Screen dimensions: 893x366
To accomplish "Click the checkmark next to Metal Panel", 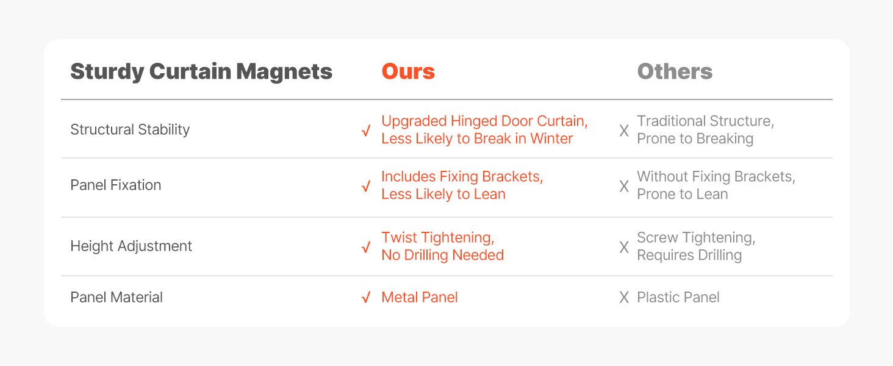I will click(366, 298).
